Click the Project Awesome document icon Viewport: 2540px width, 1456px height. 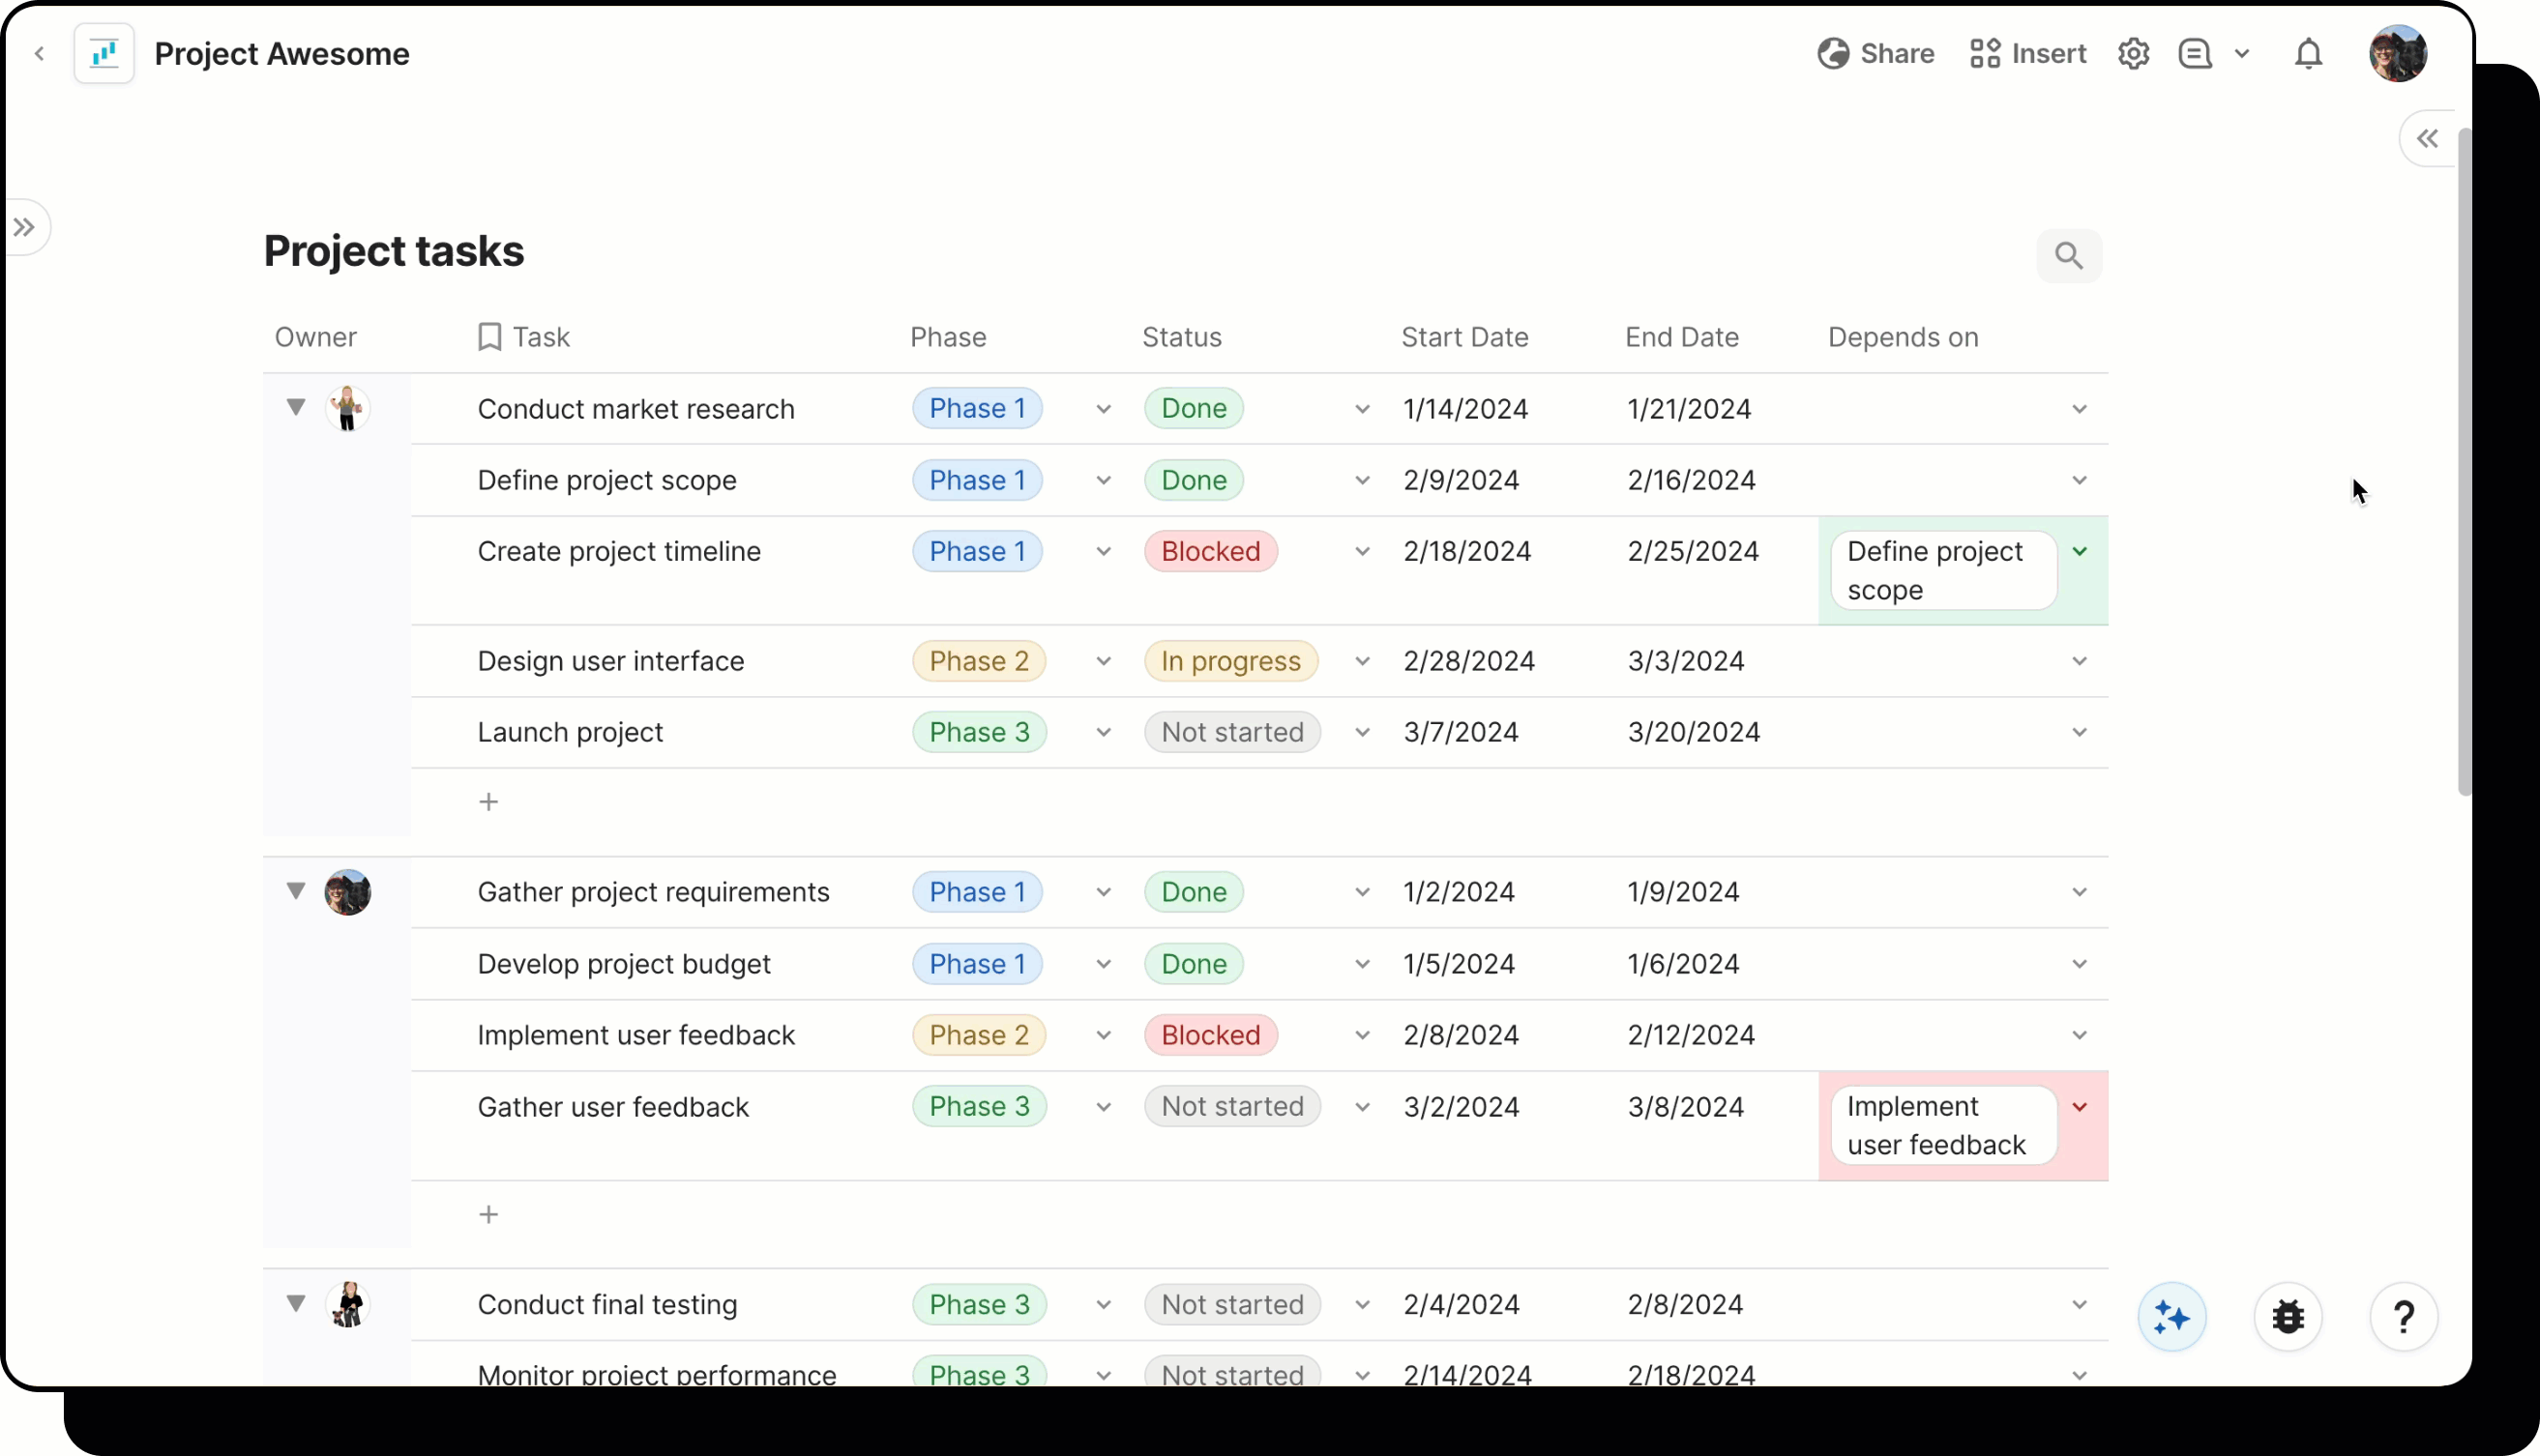103,53
